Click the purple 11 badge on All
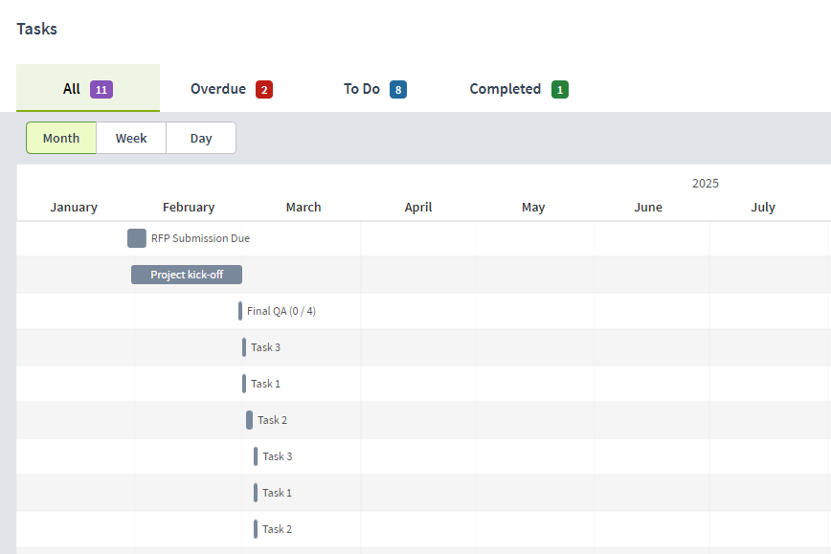This screenshot has height=554, width=831. pos(101,90)
